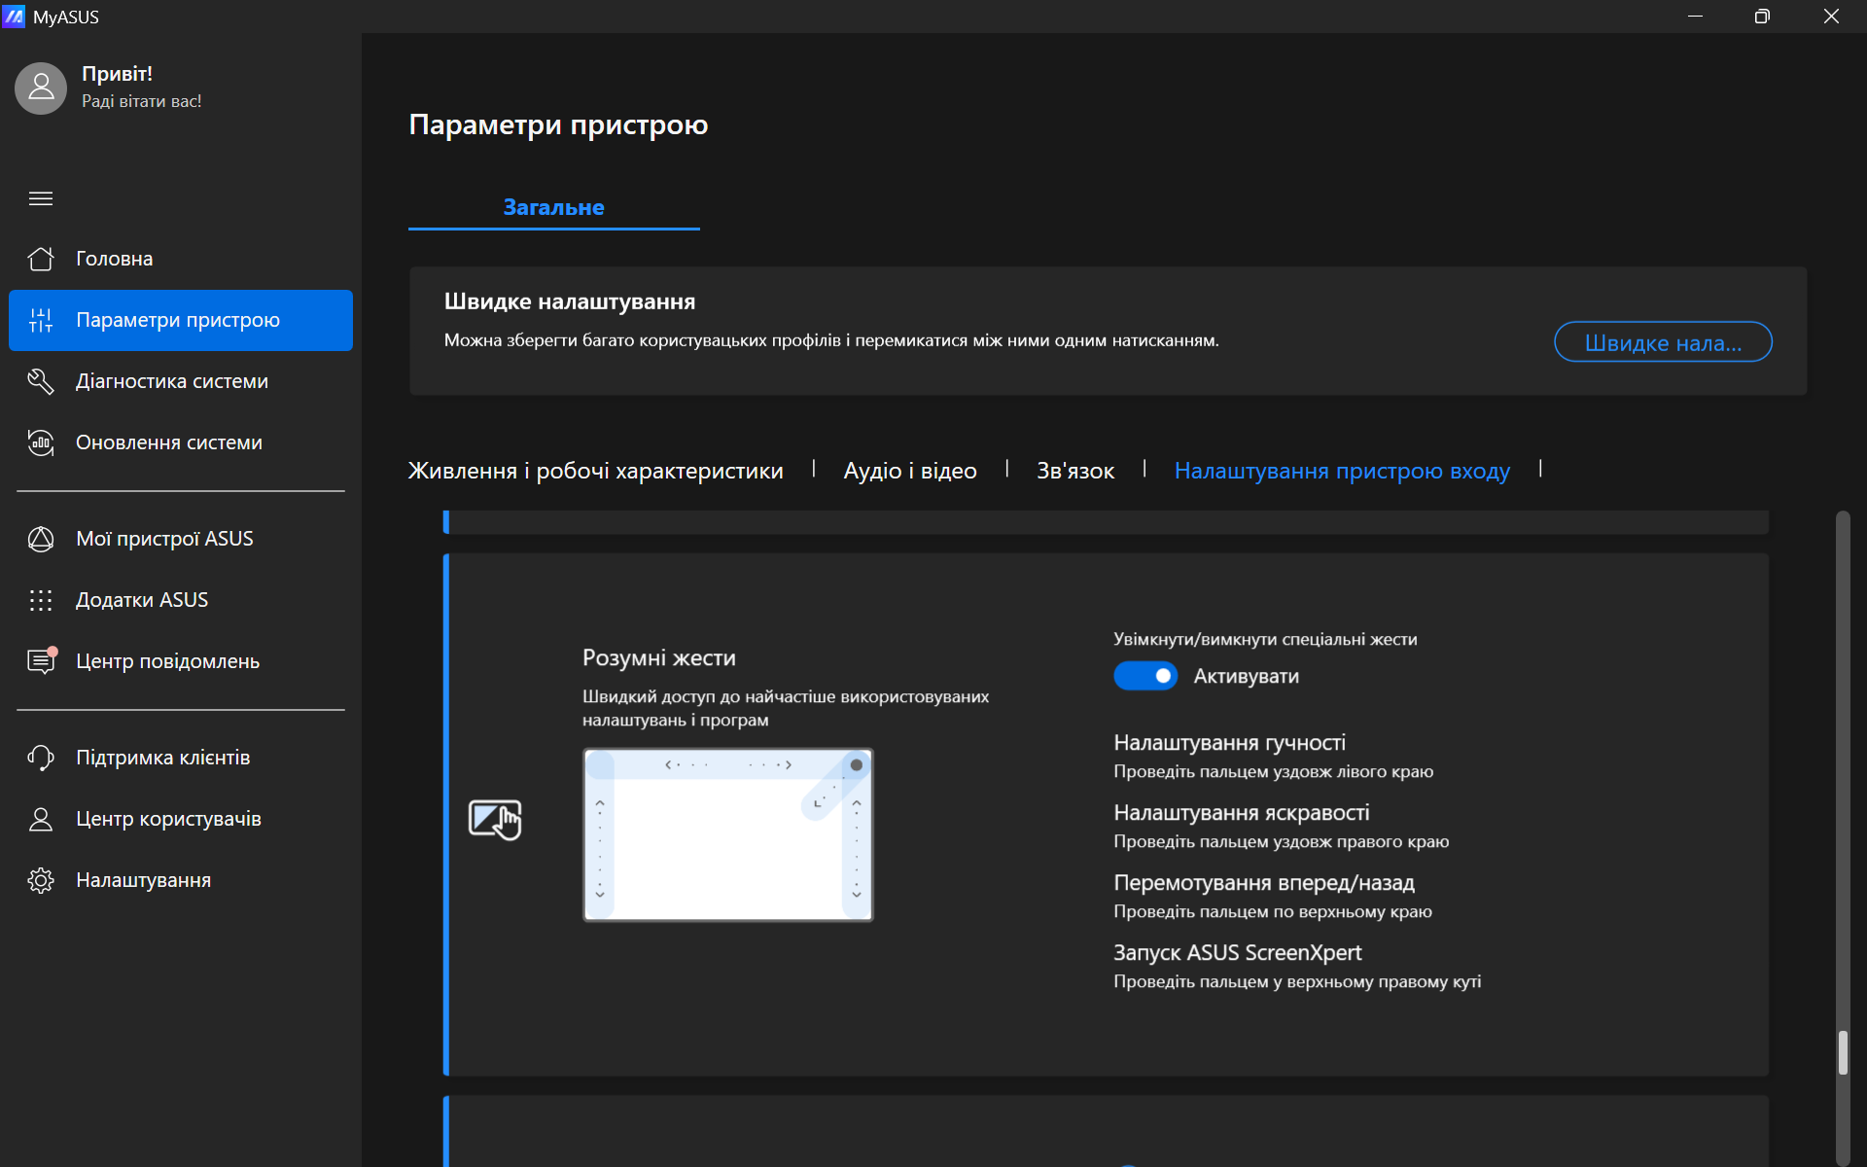
Task: Click the Швидке нала... button
Action: [1663, 342]
